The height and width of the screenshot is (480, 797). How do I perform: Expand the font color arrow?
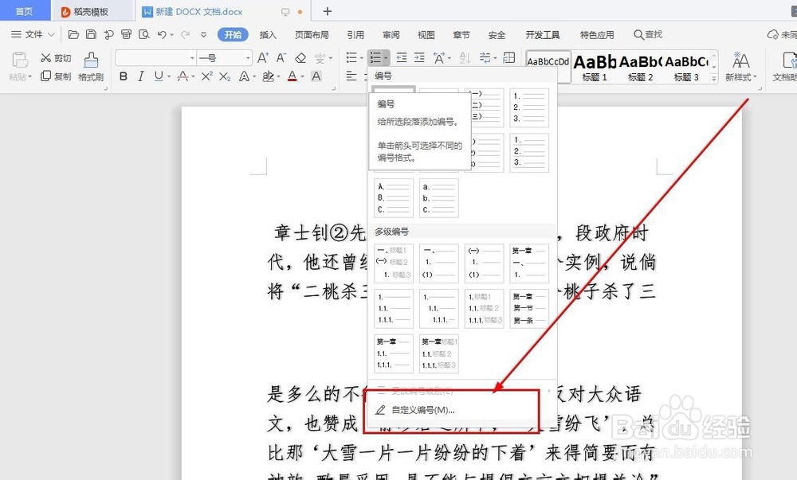tap(302, 76)
